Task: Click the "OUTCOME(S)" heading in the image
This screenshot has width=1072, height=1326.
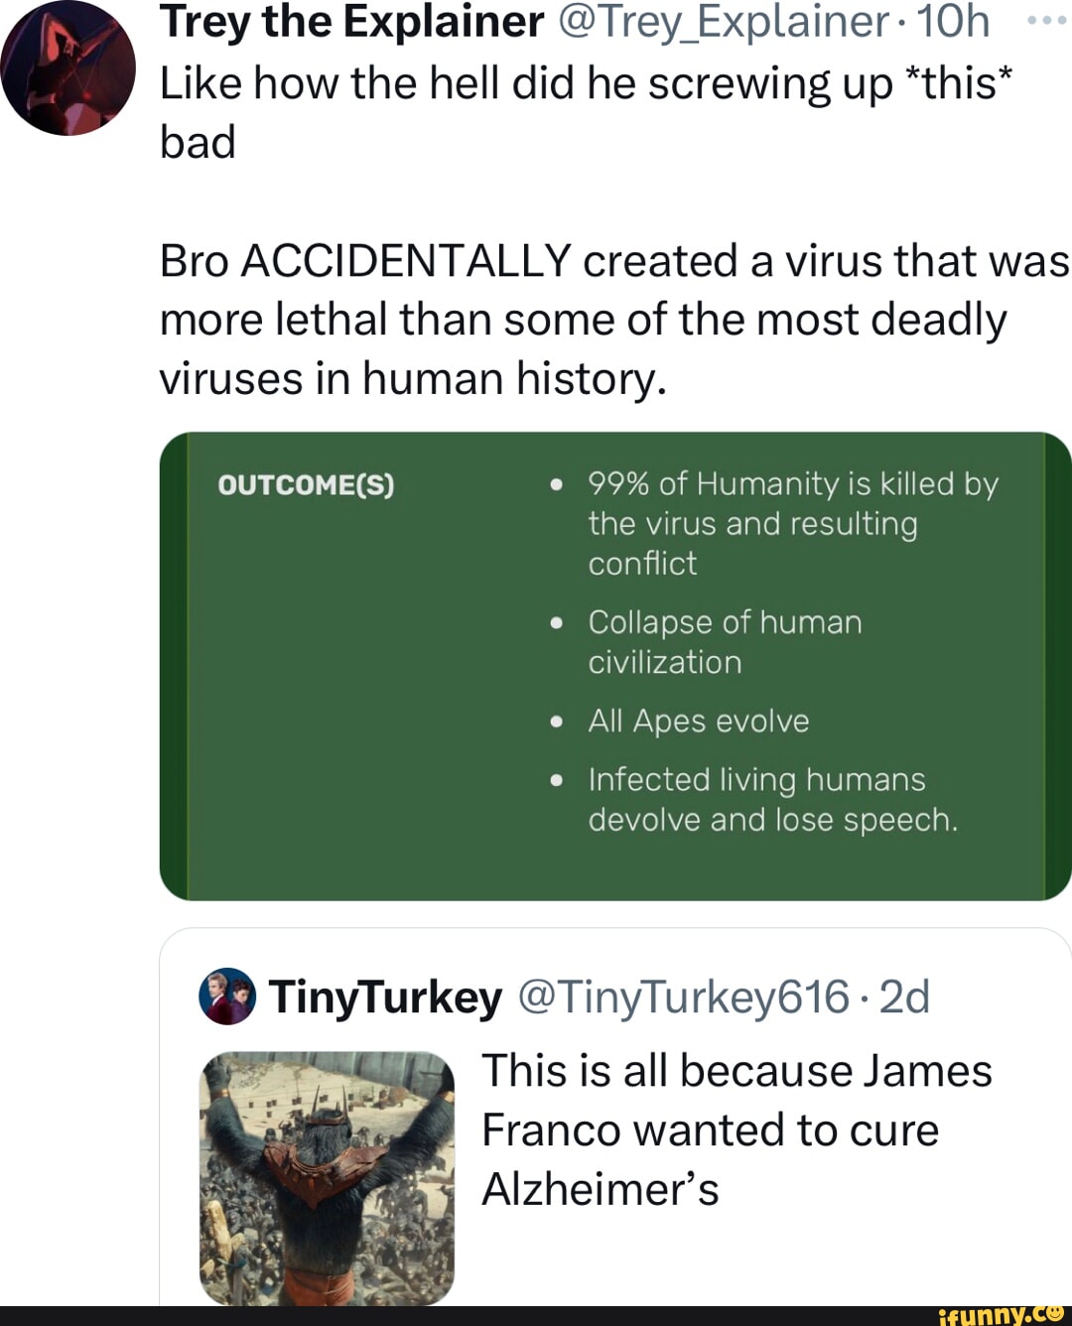Action: pos(306,484)
